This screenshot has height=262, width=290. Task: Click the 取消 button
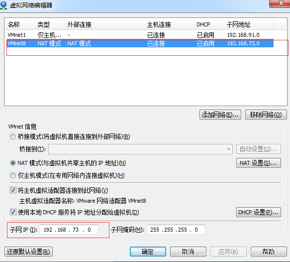click(x=188, y=252)
